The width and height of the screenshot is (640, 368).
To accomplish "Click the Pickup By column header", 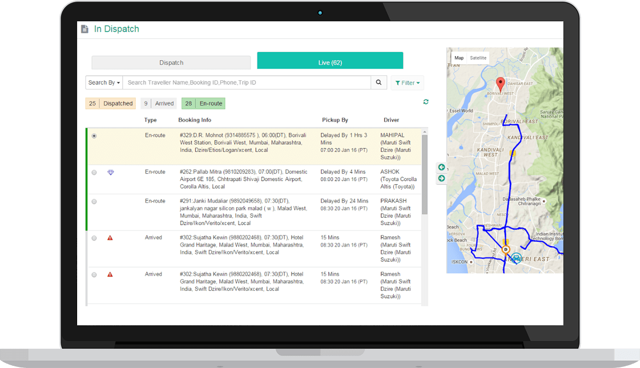I will click(x=335, y=120).
